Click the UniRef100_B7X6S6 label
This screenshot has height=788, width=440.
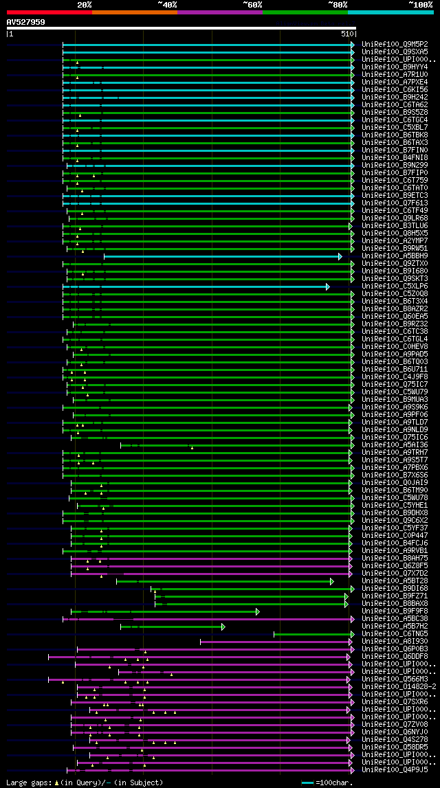395,475
